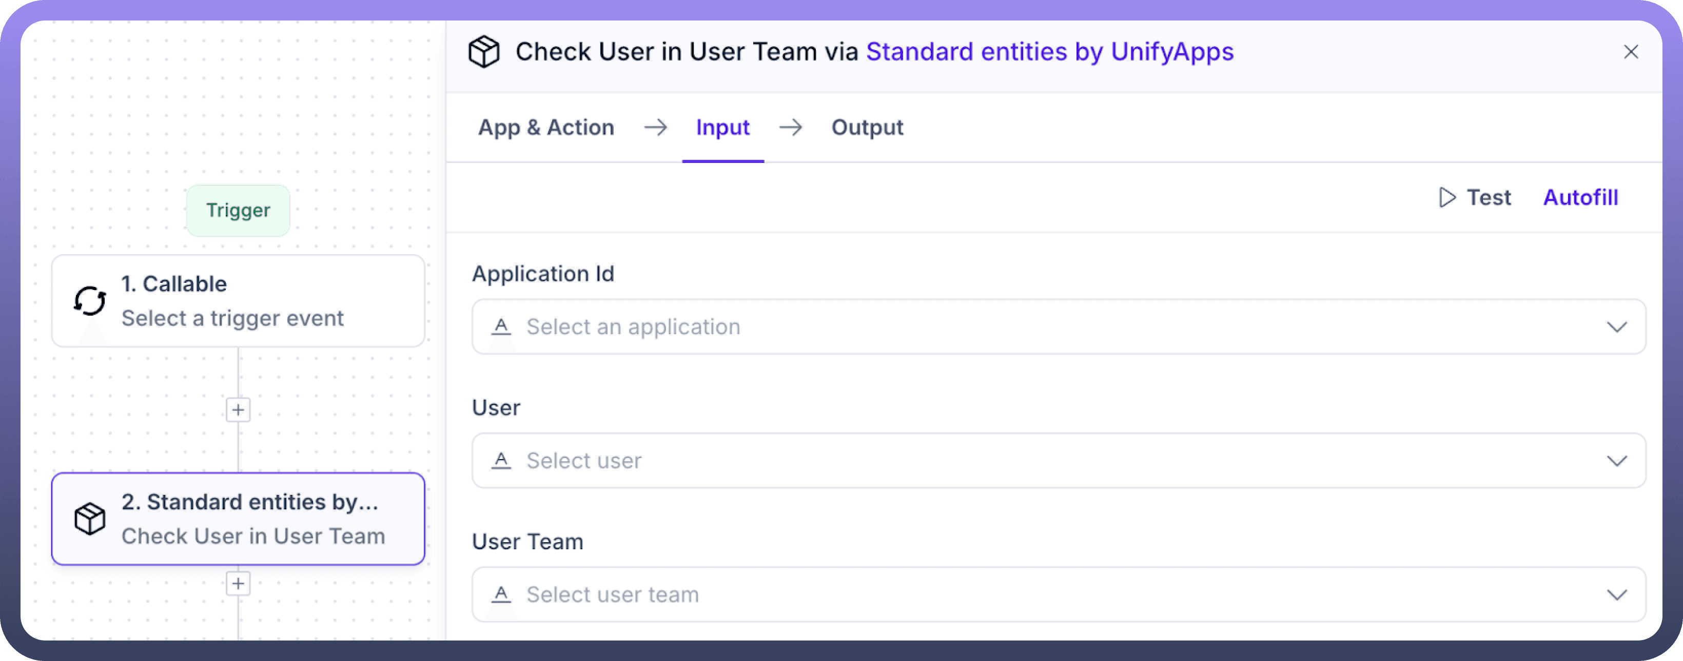1683x661 pixels.
Task: Click plus icon below step 2
Action: pos(238,583)
